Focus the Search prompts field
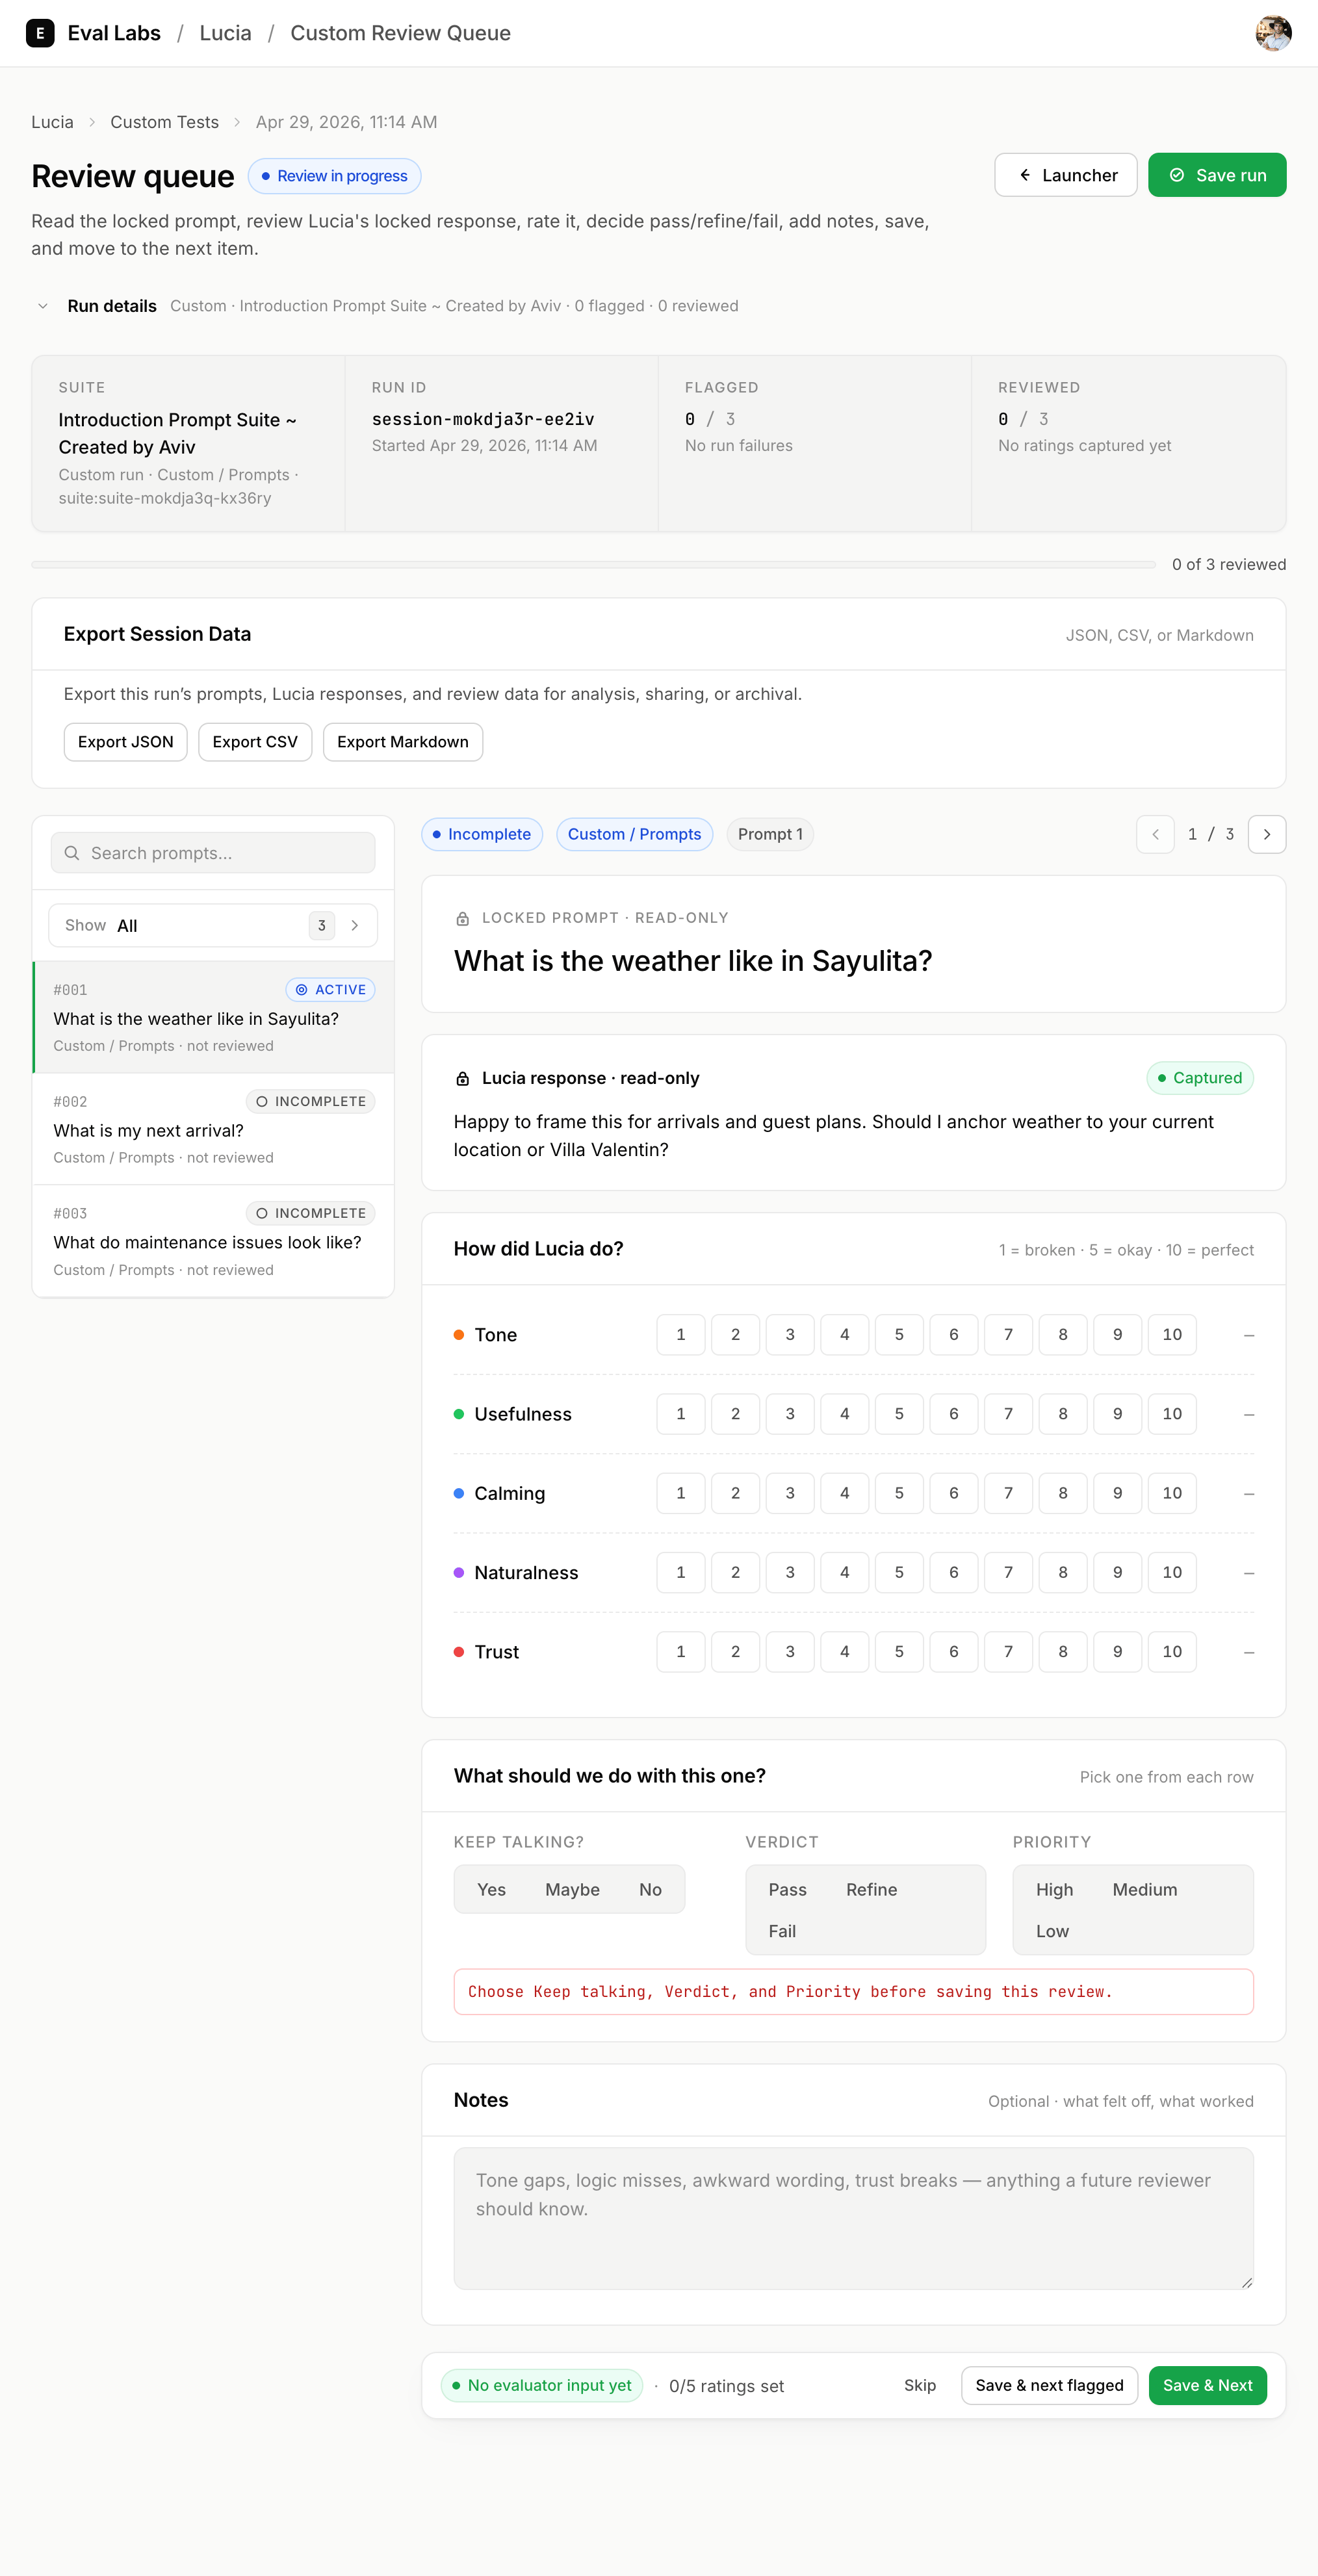Screen dimensions: 1318x2576 tap(213, 853)
